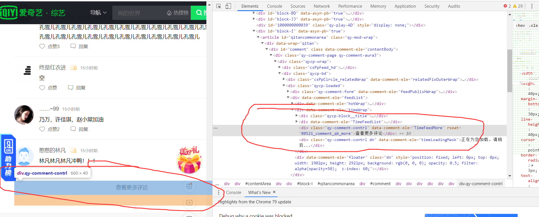
Task: Click the iQIYI logo
Action: click(x=9, y=13)
